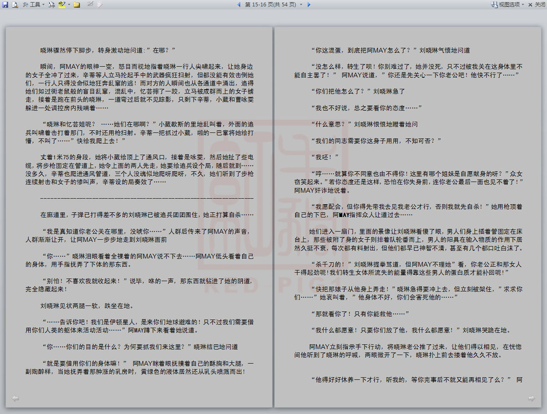Go to next screen with blue right arrow
Viewport: 547px width, 414px height.
click(x=309, y=5)
